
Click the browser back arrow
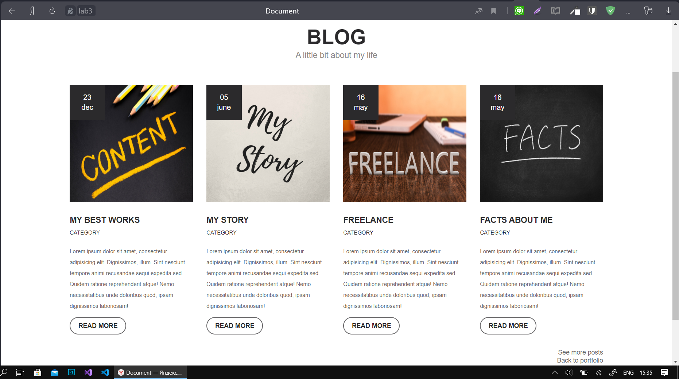pyautogui.click(x=12, y=11)
